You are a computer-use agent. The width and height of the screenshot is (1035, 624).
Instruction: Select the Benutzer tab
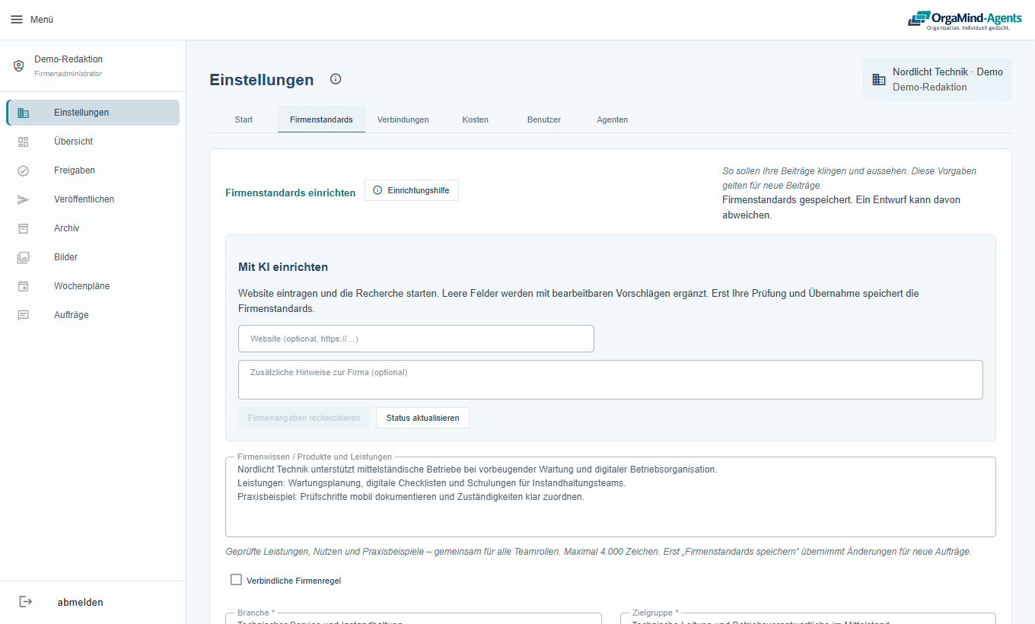(x=544, y=119)
